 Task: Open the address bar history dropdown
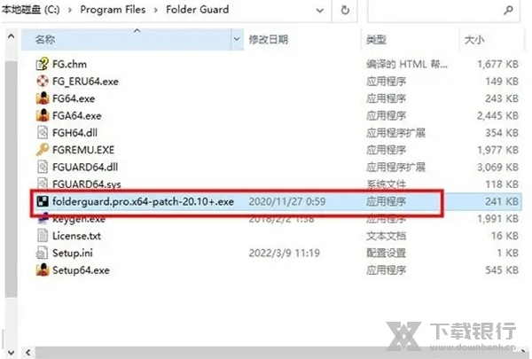click(x=319, y=10)
